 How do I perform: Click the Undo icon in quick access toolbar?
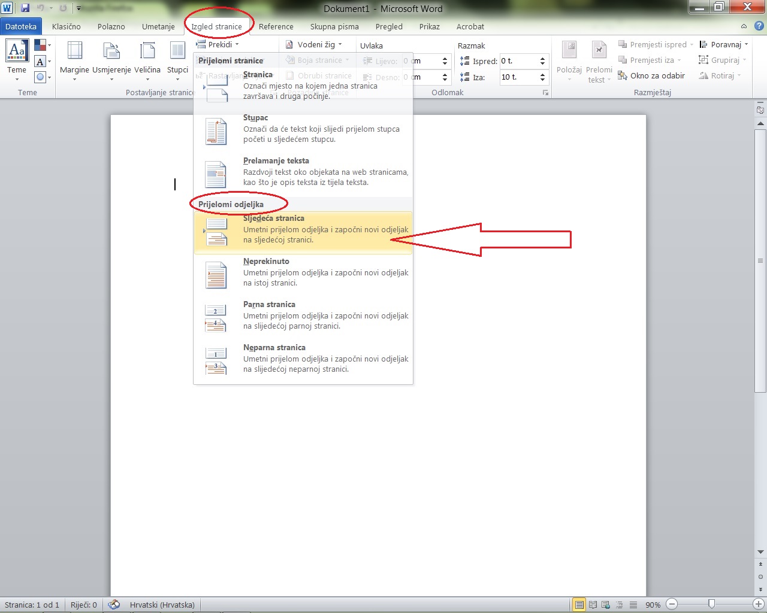41,8
